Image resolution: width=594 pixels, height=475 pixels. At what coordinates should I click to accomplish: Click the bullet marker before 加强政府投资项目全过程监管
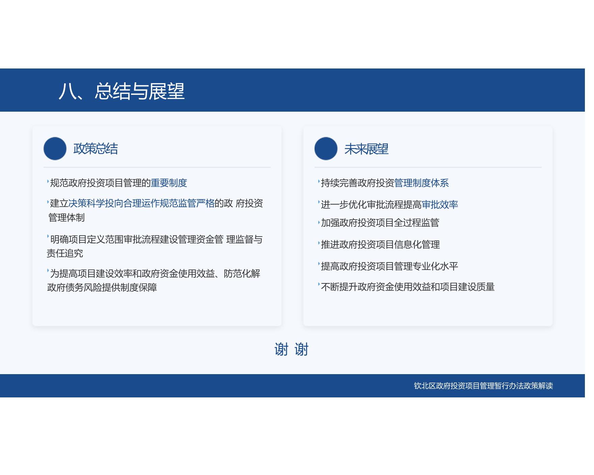pos(319,223)
